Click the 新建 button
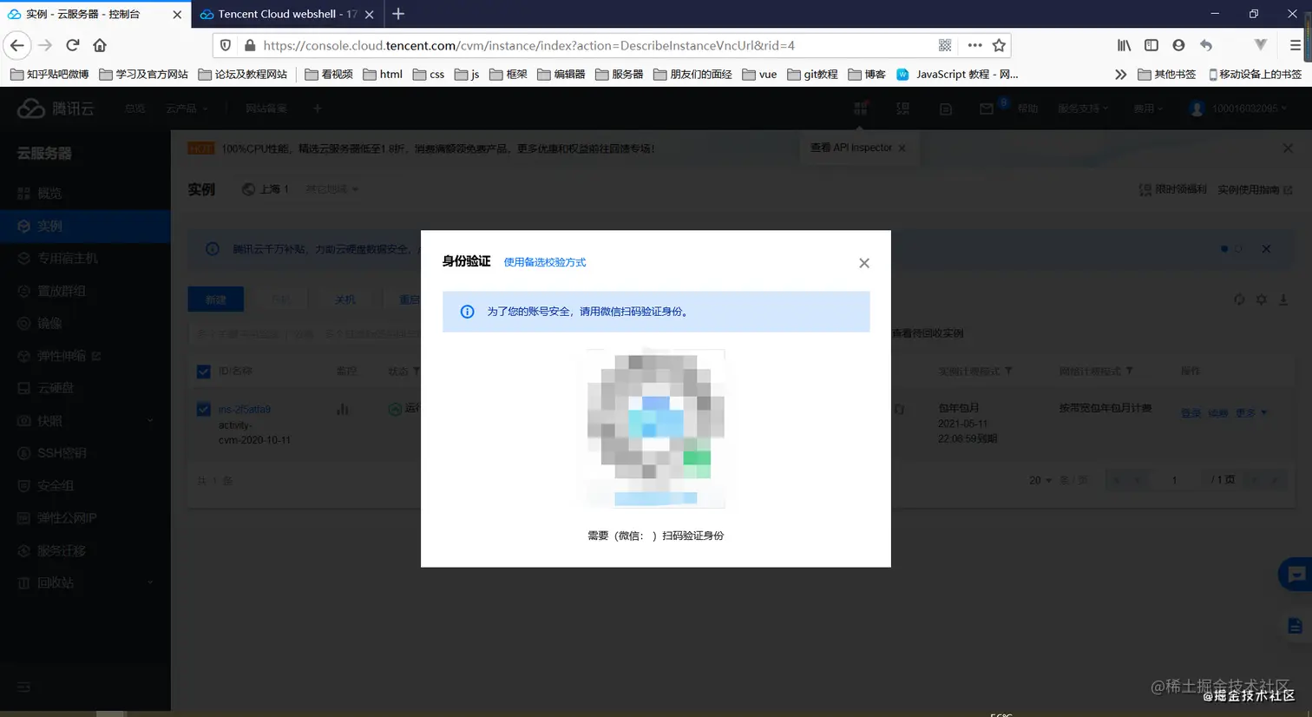 click(215, 299)
